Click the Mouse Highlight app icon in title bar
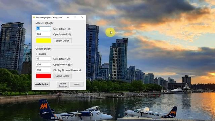The height and width of the screenshot is (121, 215). tap(34, 17)
